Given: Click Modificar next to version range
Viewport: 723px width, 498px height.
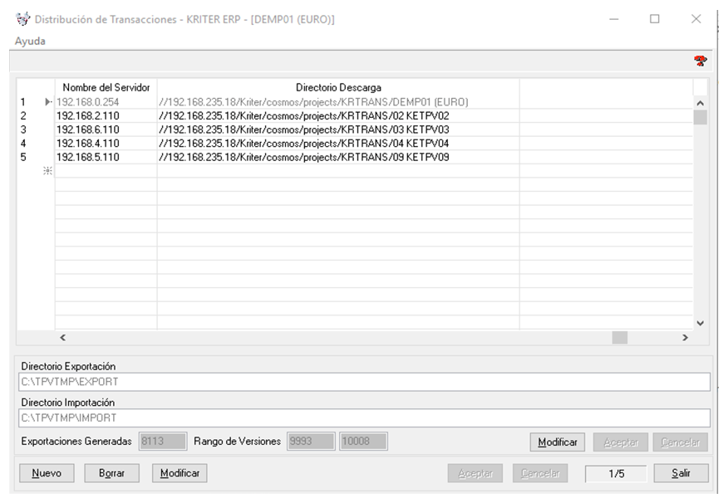Looking at the screenshot, I should (557, 442).
